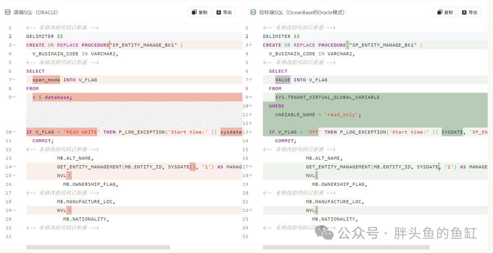Copy the target OceanBase SQL
The height and width of the screenshot is (253, 493).
445,12
